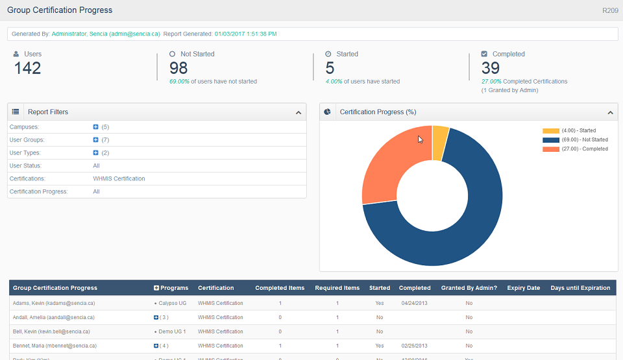Expand the User Groups filter plus icon

[96, 140]
